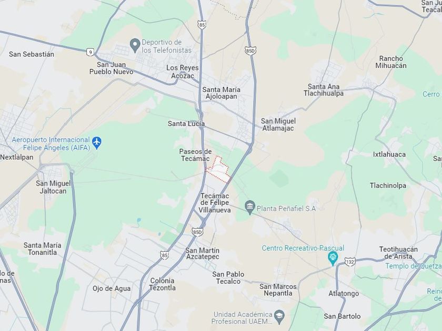Image resolution: width=442 pixels, height=331 pixels.
Task: Click the 132 highway shield near Teotihuacán
Action: click(x=349, y=262)
